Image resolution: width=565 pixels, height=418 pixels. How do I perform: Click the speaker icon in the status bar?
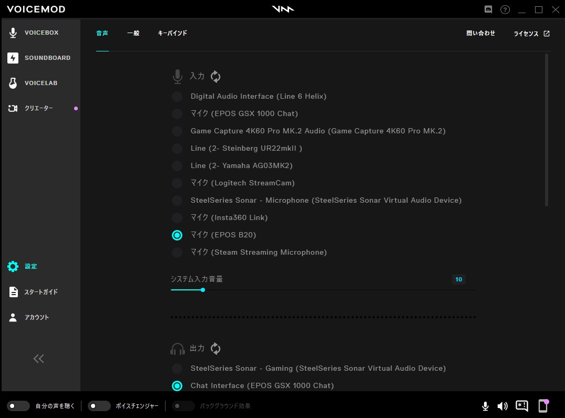(x=502, y=406)
